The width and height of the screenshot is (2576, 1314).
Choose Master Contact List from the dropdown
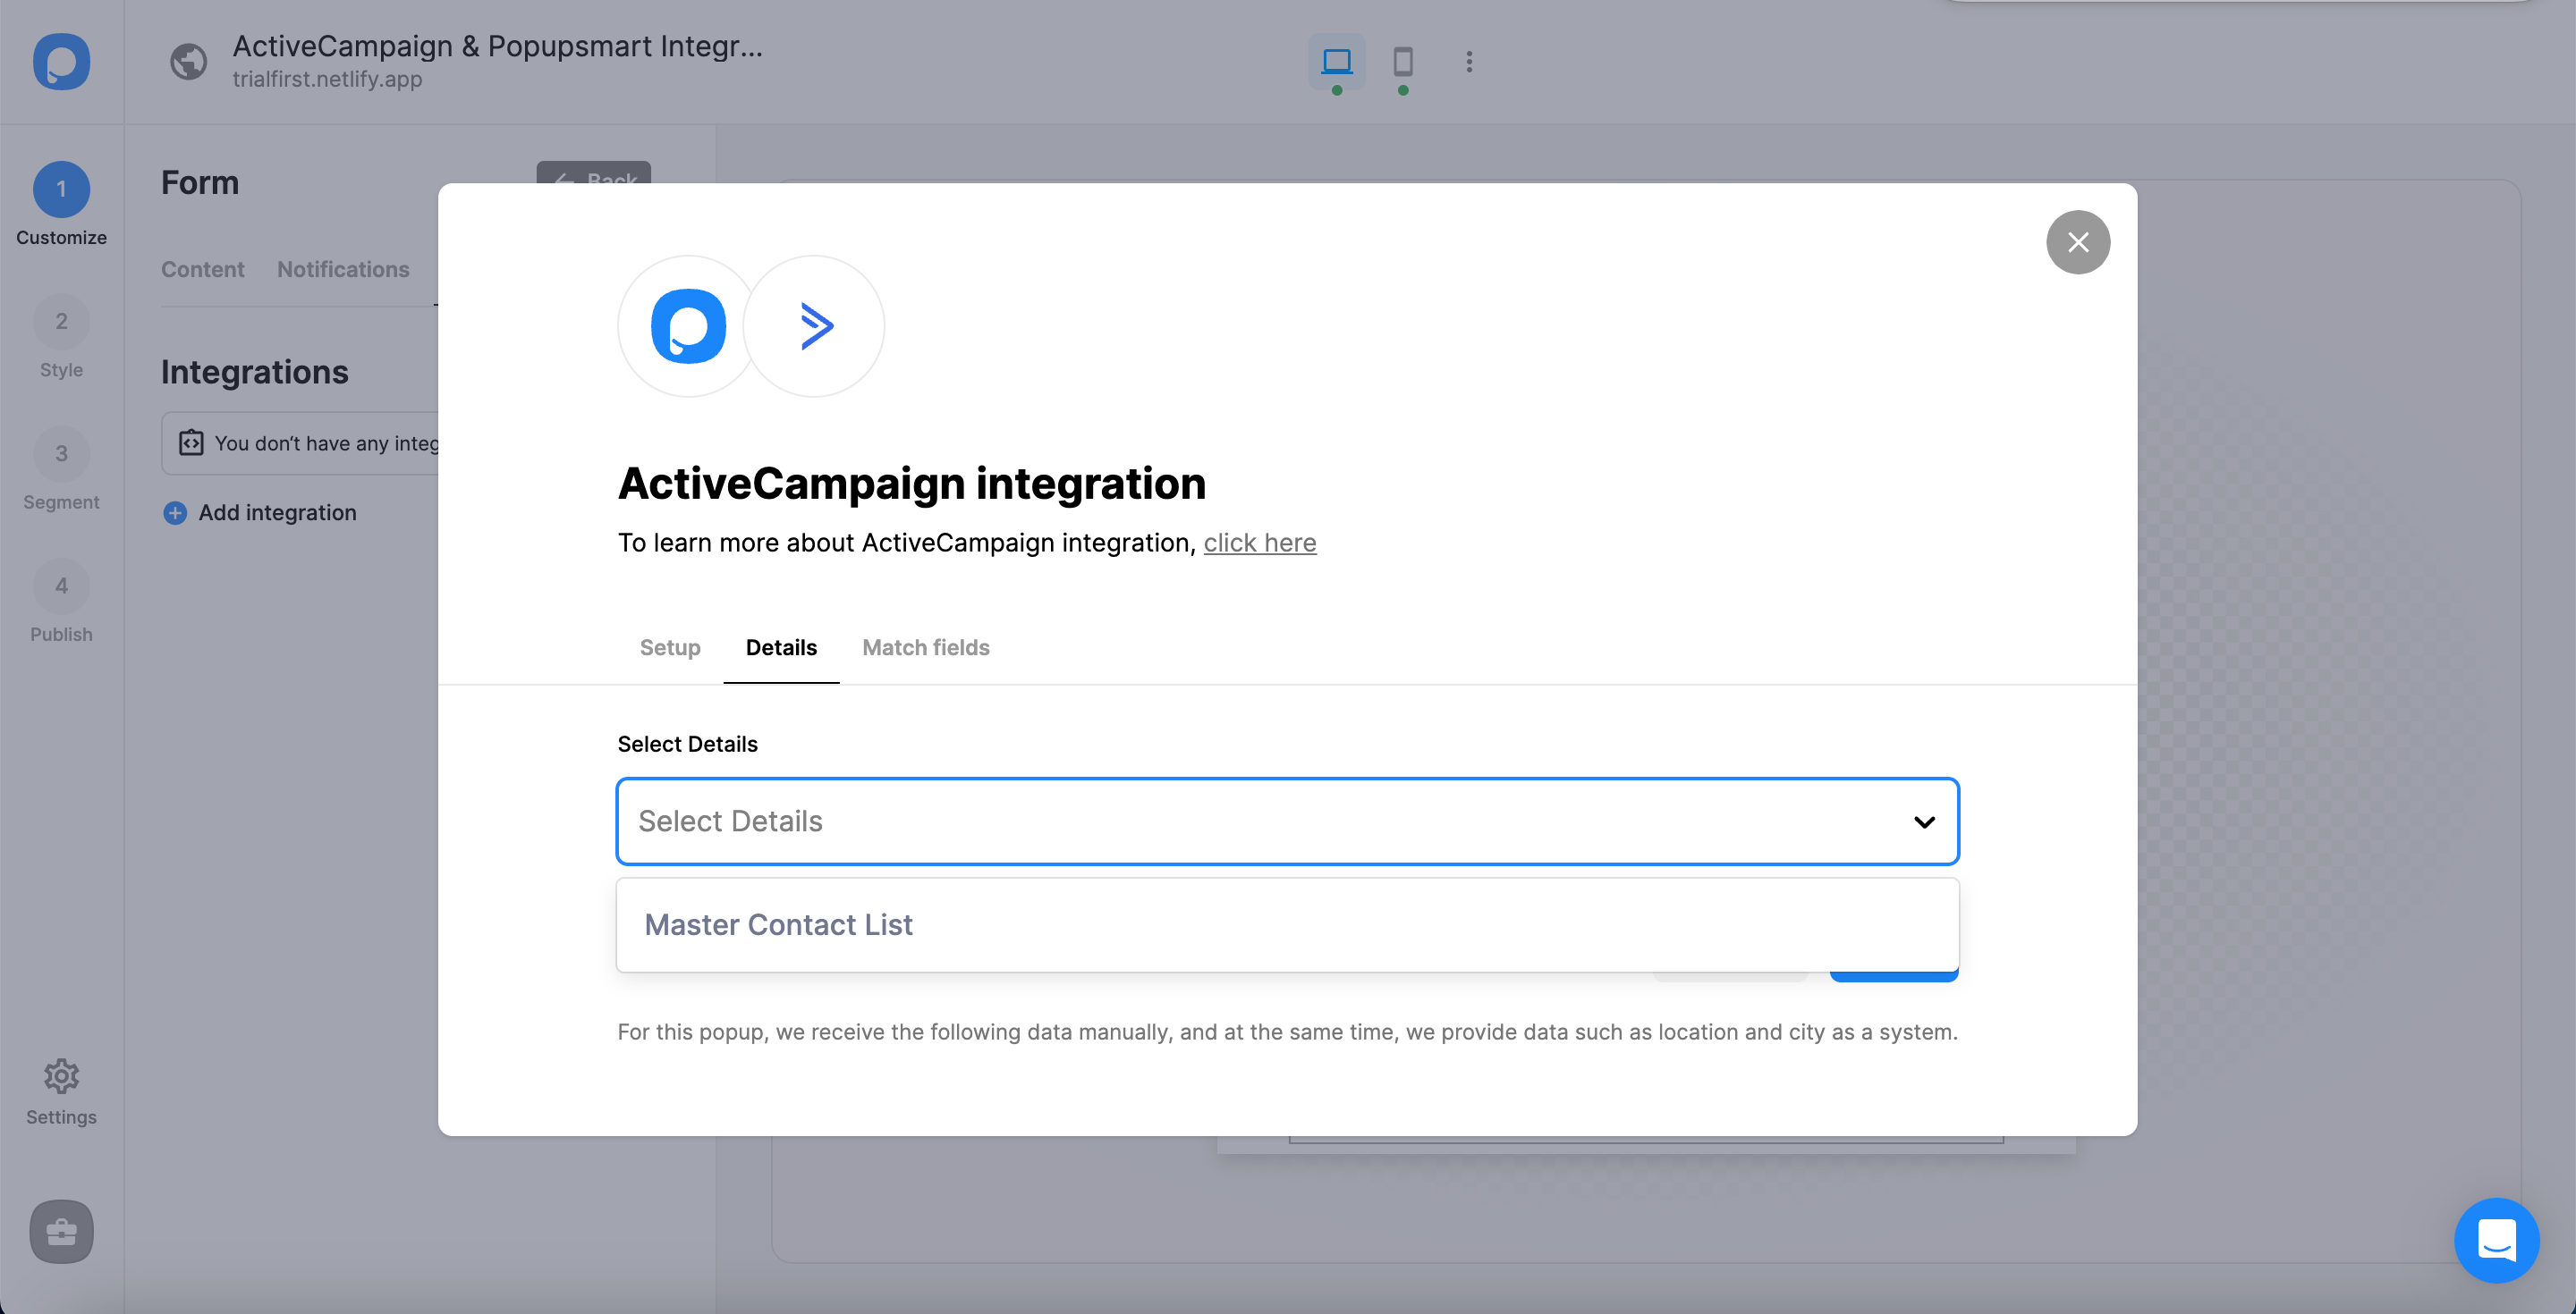point(779,924)
